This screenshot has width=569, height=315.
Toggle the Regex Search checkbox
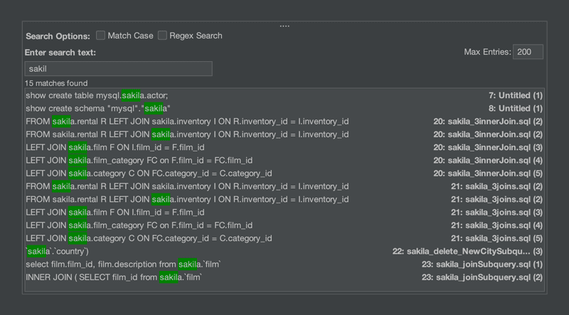coord(163,36)
